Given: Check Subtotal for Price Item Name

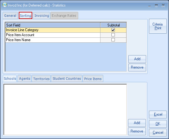Looking at the screenshot, I should pos(113,40).
